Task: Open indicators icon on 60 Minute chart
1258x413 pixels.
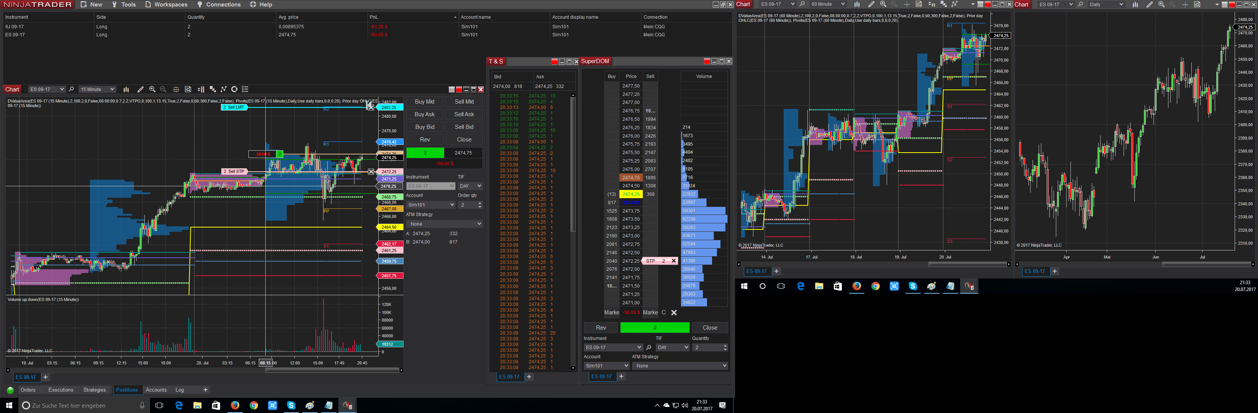Action: (x=943, y=4)
